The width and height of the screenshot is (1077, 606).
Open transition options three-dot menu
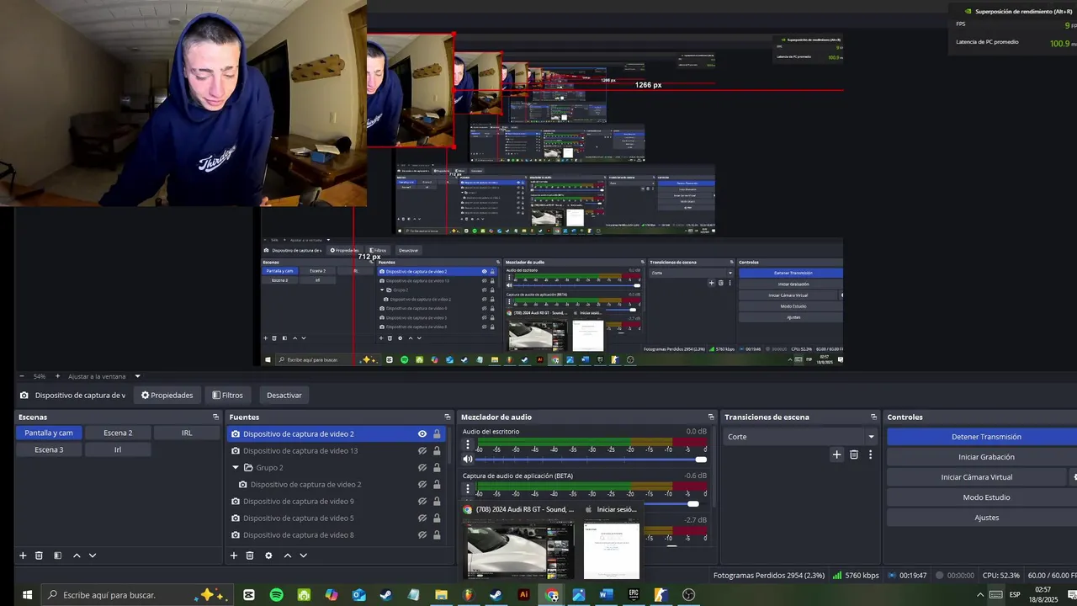pos(870,454)
